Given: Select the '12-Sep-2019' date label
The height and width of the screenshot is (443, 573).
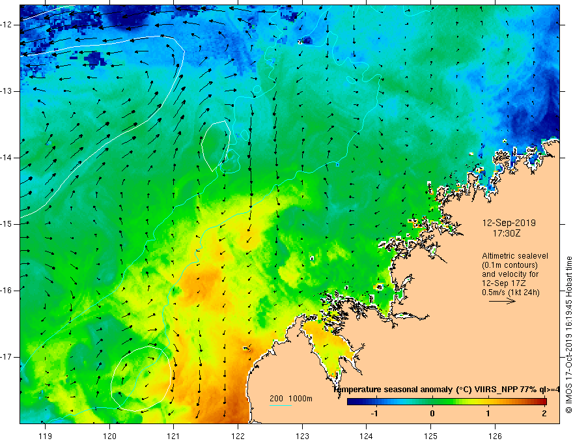Looking at the screenshot, I should click(509, 223).
